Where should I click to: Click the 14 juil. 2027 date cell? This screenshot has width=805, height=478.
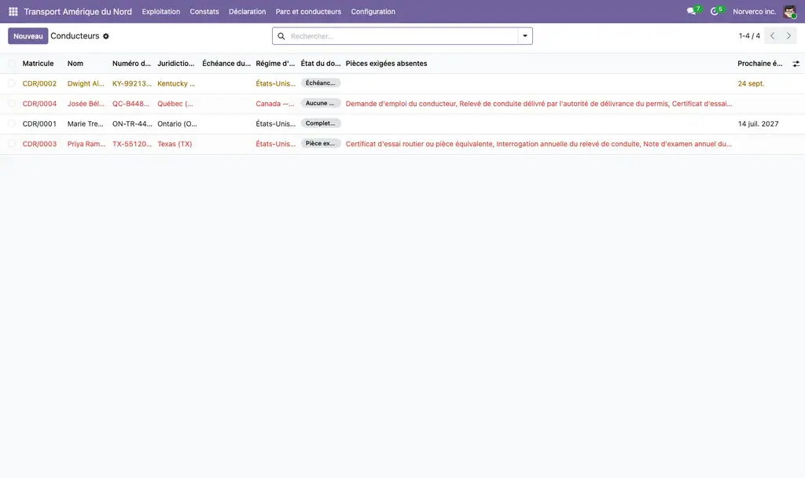[x=758, y=123]
